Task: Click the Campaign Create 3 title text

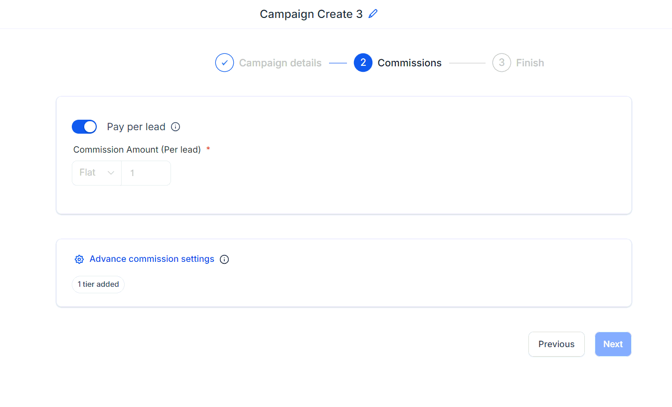Action: 311,14
